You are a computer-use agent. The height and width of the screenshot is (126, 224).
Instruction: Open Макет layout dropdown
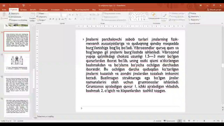[41, 13]
